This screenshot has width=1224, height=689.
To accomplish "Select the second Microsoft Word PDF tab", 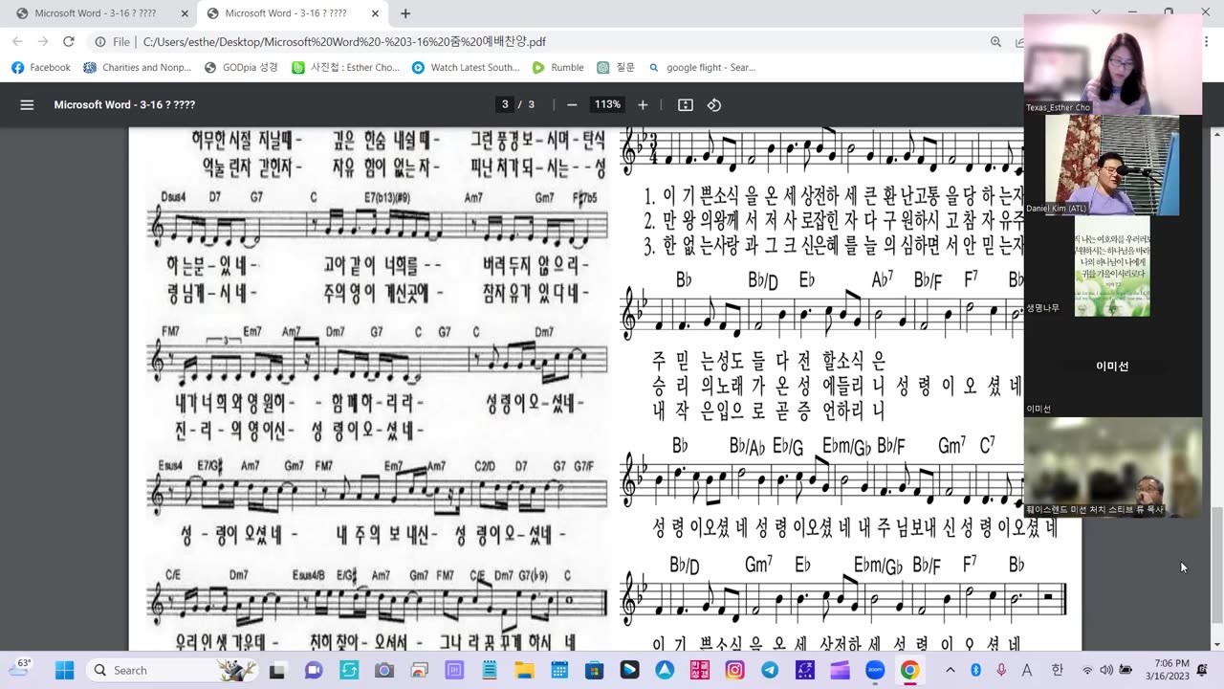I will click(292, 13).
